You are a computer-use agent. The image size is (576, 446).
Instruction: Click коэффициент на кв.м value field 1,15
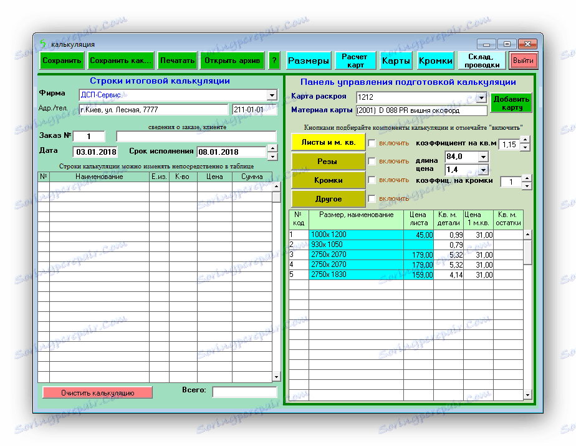[509, 144]
